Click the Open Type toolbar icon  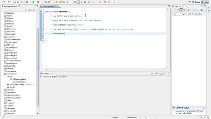pyautogui.click(x=57, y=2)
